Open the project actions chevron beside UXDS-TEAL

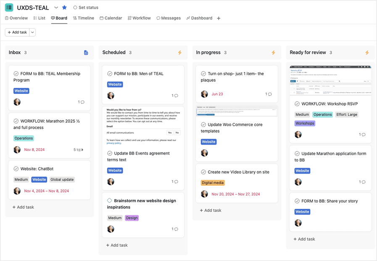tap(56, 8)
